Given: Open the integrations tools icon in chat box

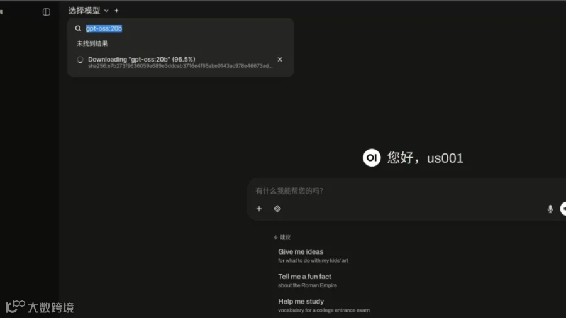Looking at the screenshot, I should pyautogui.click(x=277, y=209).
